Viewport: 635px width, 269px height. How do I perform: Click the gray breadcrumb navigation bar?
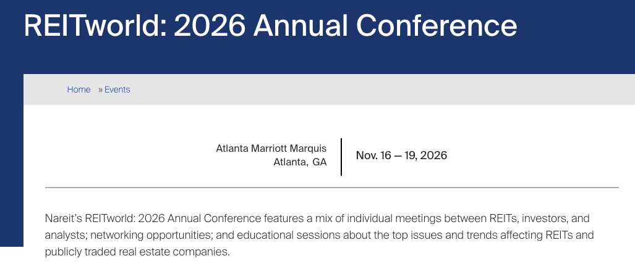click(371, 89)
